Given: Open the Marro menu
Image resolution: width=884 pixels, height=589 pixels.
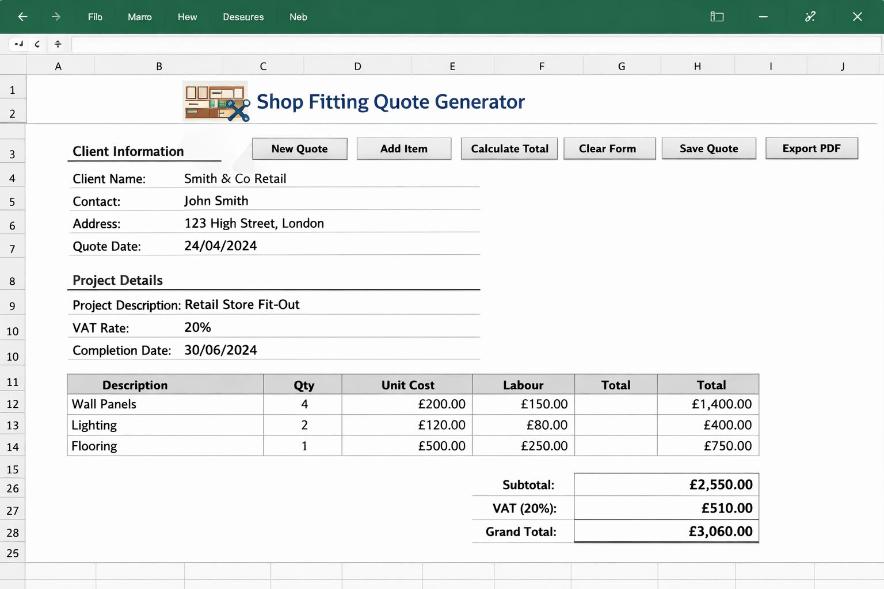Looking at the screenshot, I should click(x=140, y=17).
